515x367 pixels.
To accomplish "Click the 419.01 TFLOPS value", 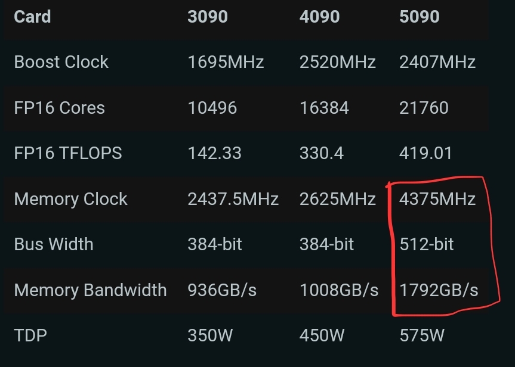I will pos(425,153).
